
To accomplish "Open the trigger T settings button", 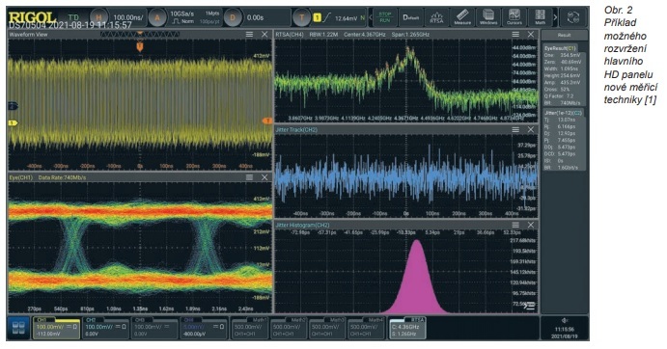I will [x=301, y=18].
